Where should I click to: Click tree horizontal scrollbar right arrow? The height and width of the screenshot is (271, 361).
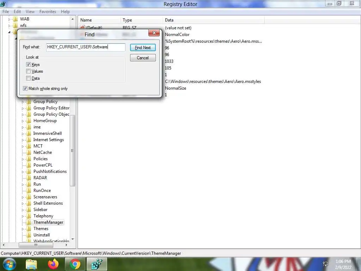coord(67,245)
